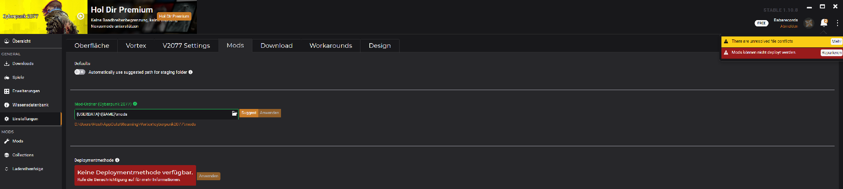This screenshot has height=189, width=843.
Task: Click info icon next to Deploymentmethode
Action: click(117, 160)
